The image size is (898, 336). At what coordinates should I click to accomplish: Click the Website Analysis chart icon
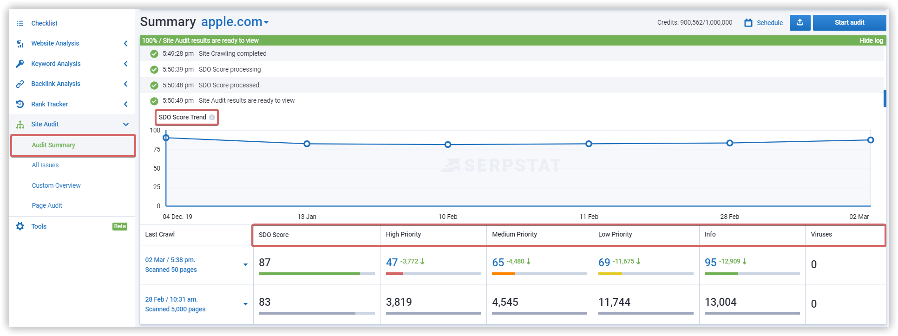tap(20, 43)
